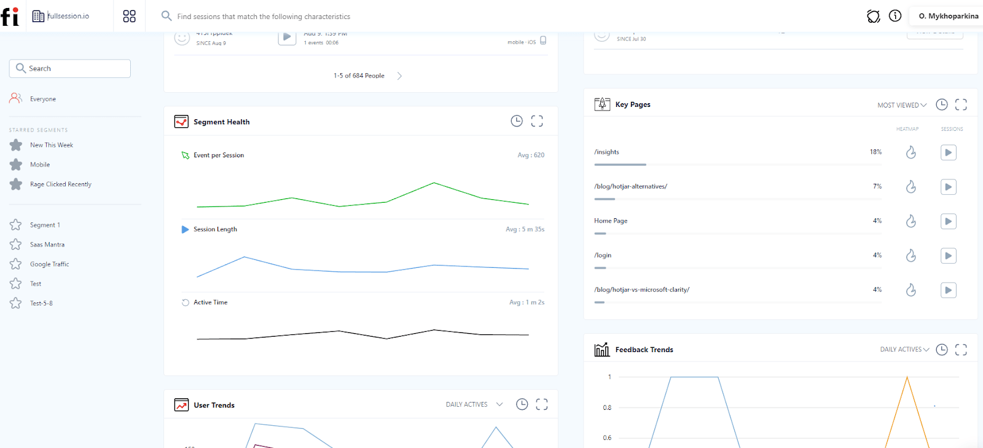Open the dashboard grid icon in top bar
Image resolution: width=983 pixels, height=448 pixels.
coord(129,17)
